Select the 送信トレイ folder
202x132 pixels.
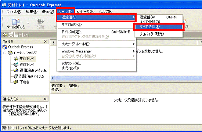click(x=27, y=65)
